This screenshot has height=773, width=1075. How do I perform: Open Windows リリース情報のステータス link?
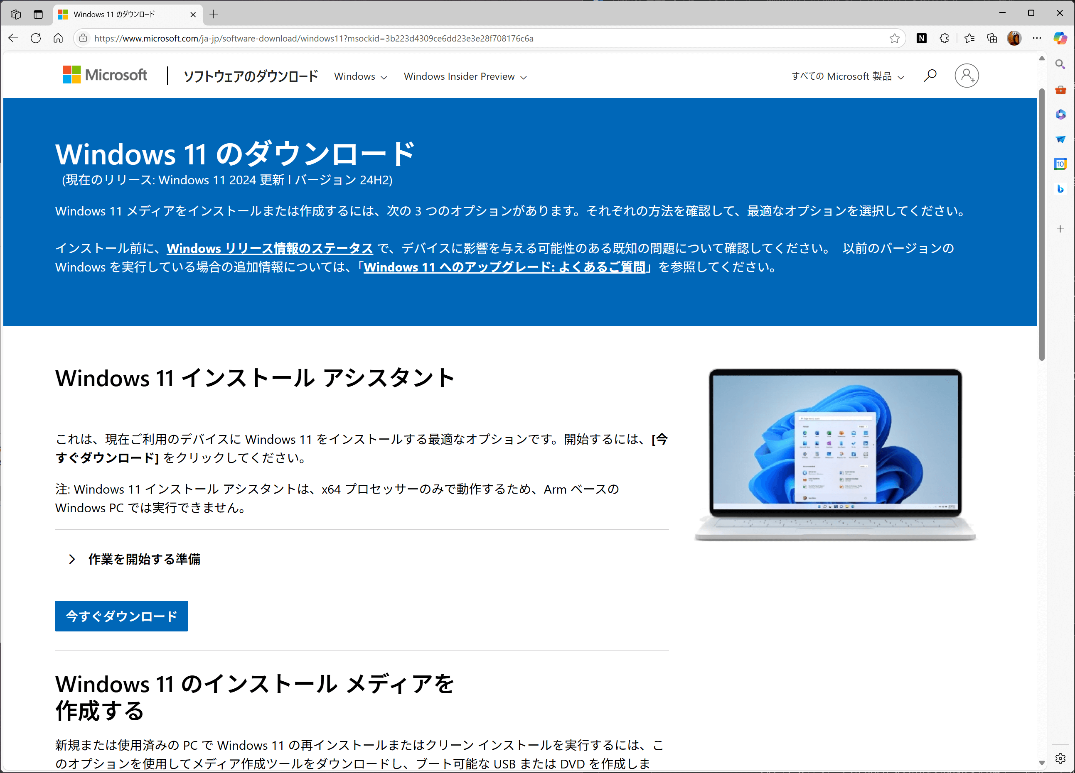(x=270, y=248)
